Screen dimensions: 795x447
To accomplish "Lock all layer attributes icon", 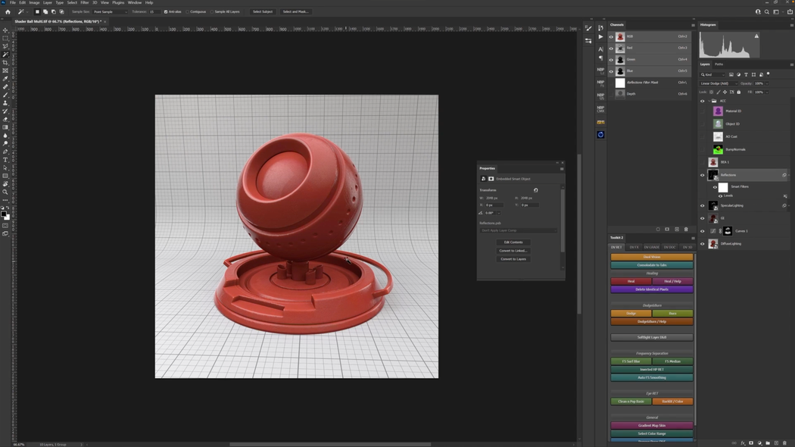I will pyautogui.click(x=739, y=92).
